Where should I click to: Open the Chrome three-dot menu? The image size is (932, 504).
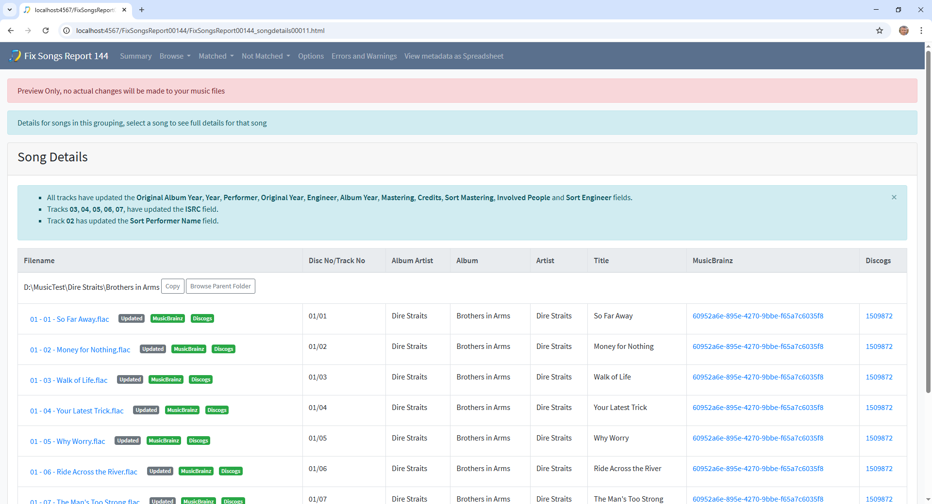[x=921, y=31]
